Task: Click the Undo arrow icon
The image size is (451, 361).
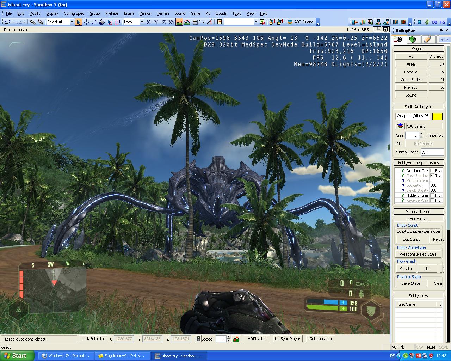Action: click(x=7, y=22)
